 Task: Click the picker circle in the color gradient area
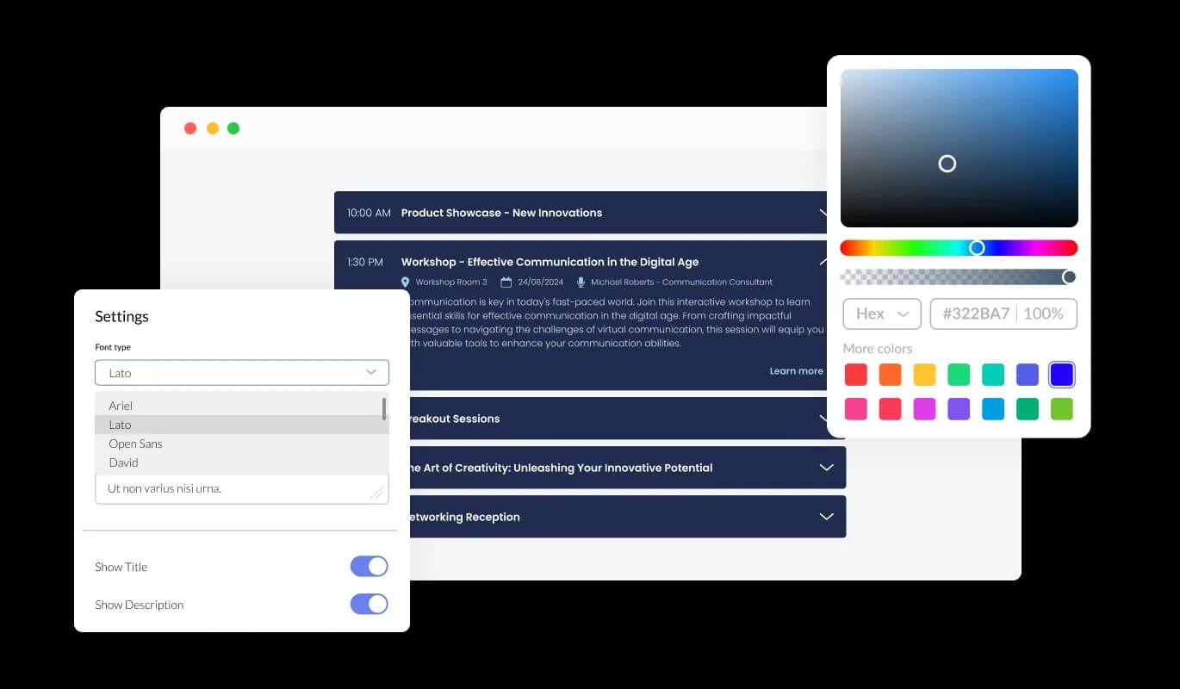[947, 164]
